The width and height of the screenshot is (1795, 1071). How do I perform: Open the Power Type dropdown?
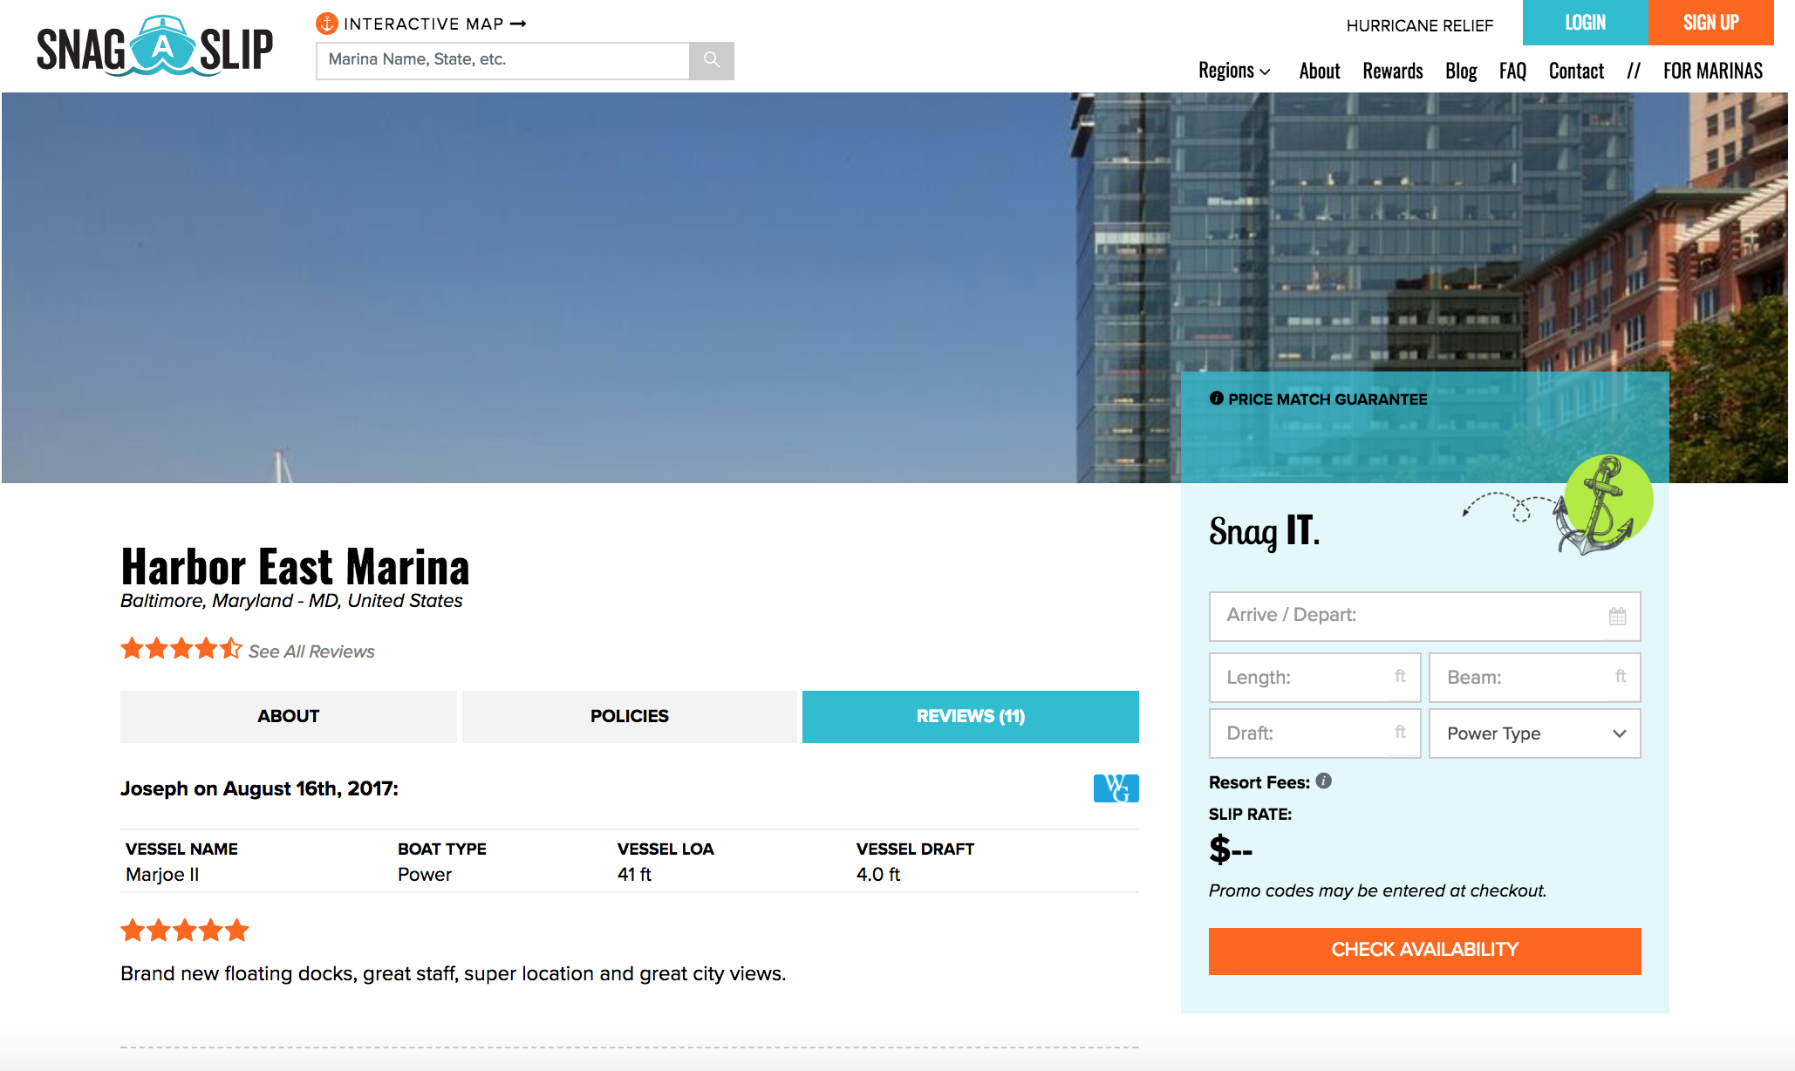click(x=1535, y=733)
